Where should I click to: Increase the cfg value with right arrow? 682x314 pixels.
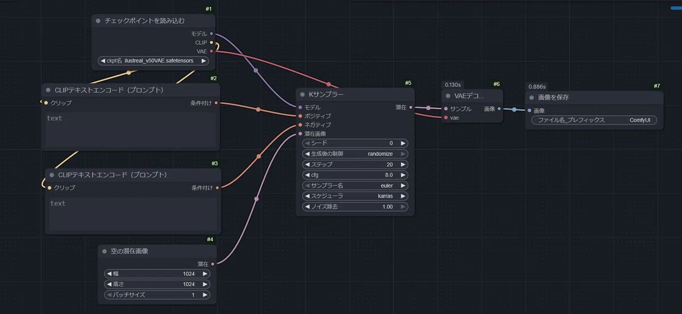coord(403,175)
